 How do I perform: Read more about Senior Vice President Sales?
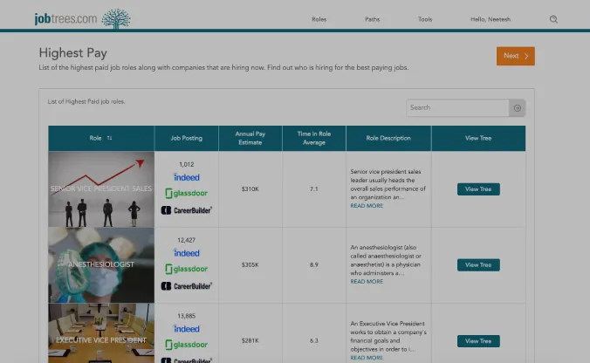[x=367, y=206]
